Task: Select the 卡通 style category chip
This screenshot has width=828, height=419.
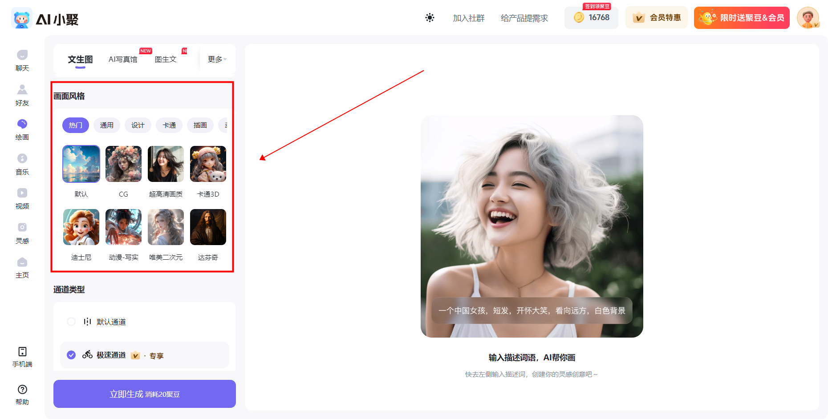Action: (169, 125)
